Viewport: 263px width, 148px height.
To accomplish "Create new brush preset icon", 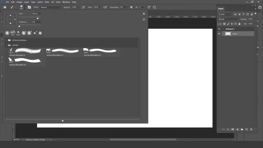I will 144,19.
